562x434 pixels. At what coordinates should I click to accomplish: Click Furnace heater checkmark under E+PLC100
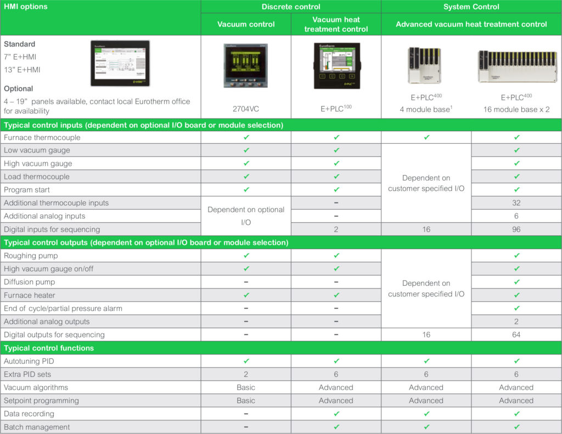(x=336, y=295)
